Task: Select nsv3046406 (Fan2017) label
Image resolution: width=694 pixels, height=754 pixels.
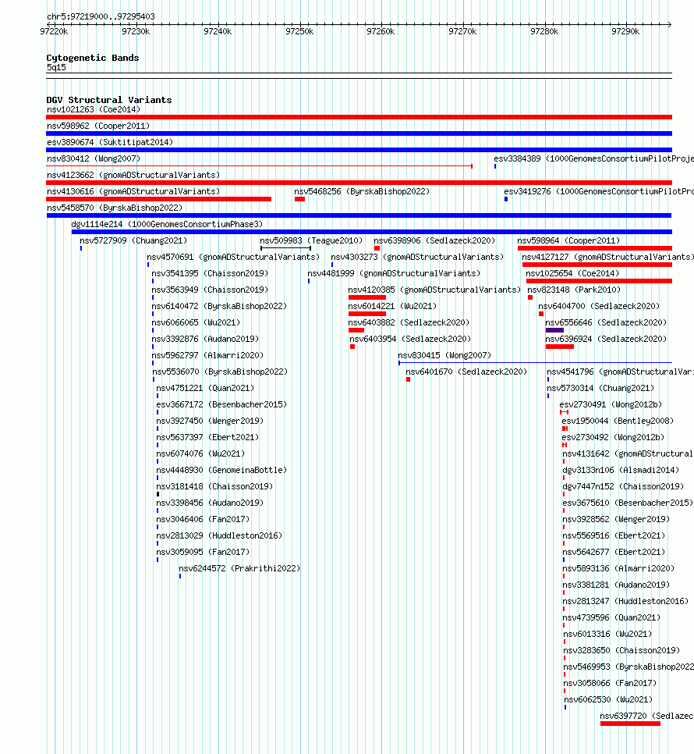Action: (203, 518)
